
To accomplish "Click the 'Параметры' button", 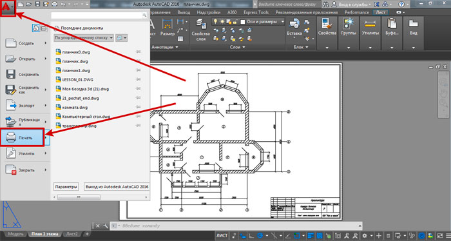I will 66,187.
